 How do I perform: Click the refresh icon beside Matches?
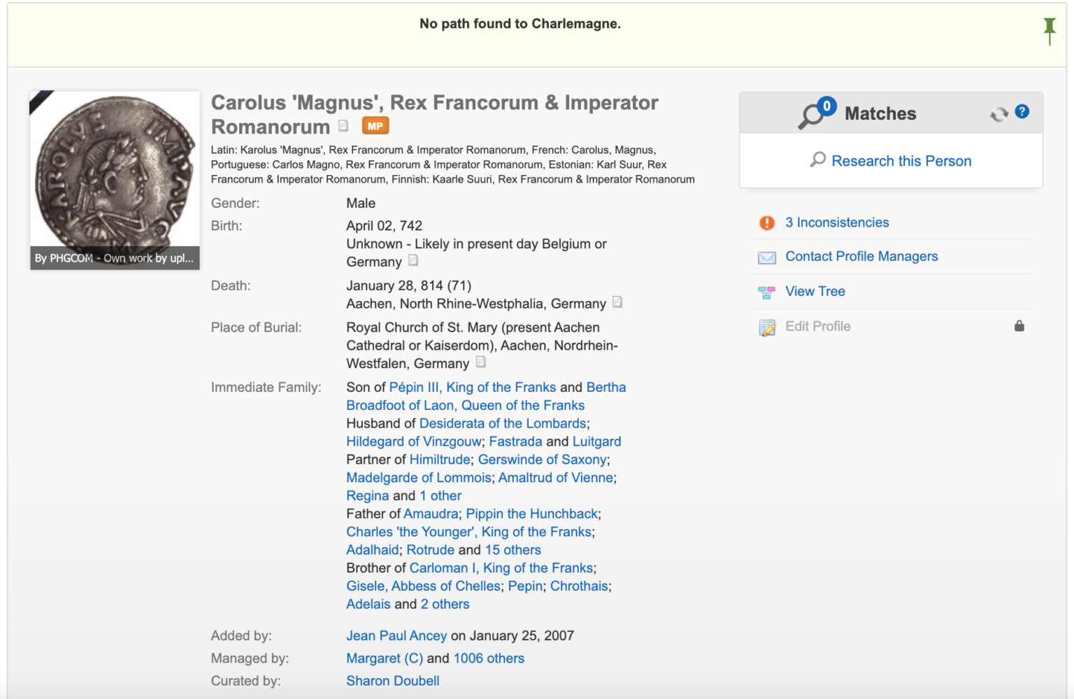point(998,113)
